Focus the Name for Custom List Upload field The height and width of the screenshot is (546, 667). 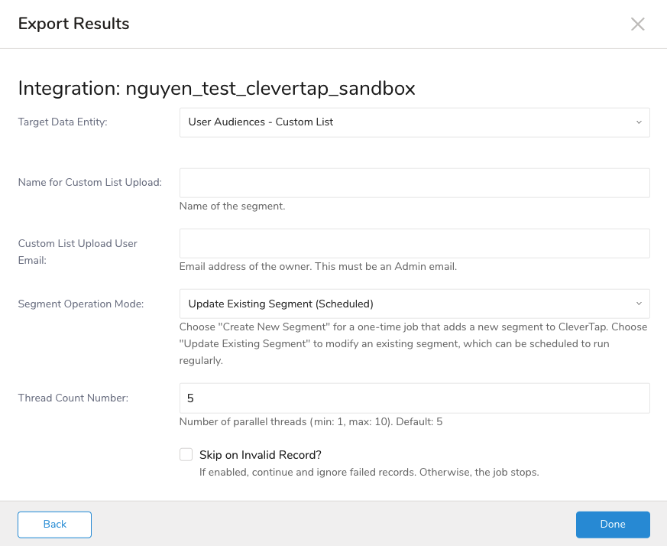point(414,183)
